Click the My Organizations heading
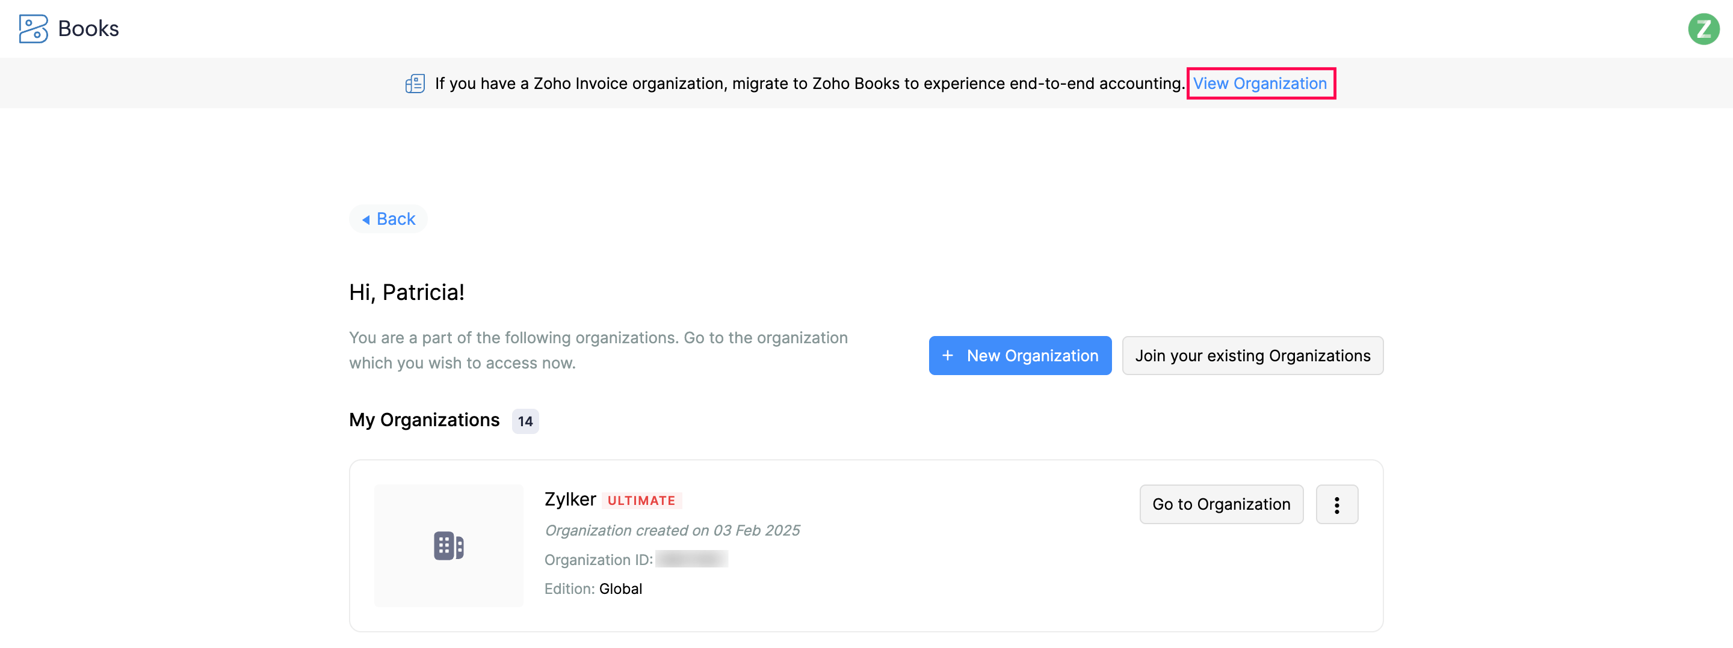The height and width of the screenshot is (648, 1733). click(424, 420)
